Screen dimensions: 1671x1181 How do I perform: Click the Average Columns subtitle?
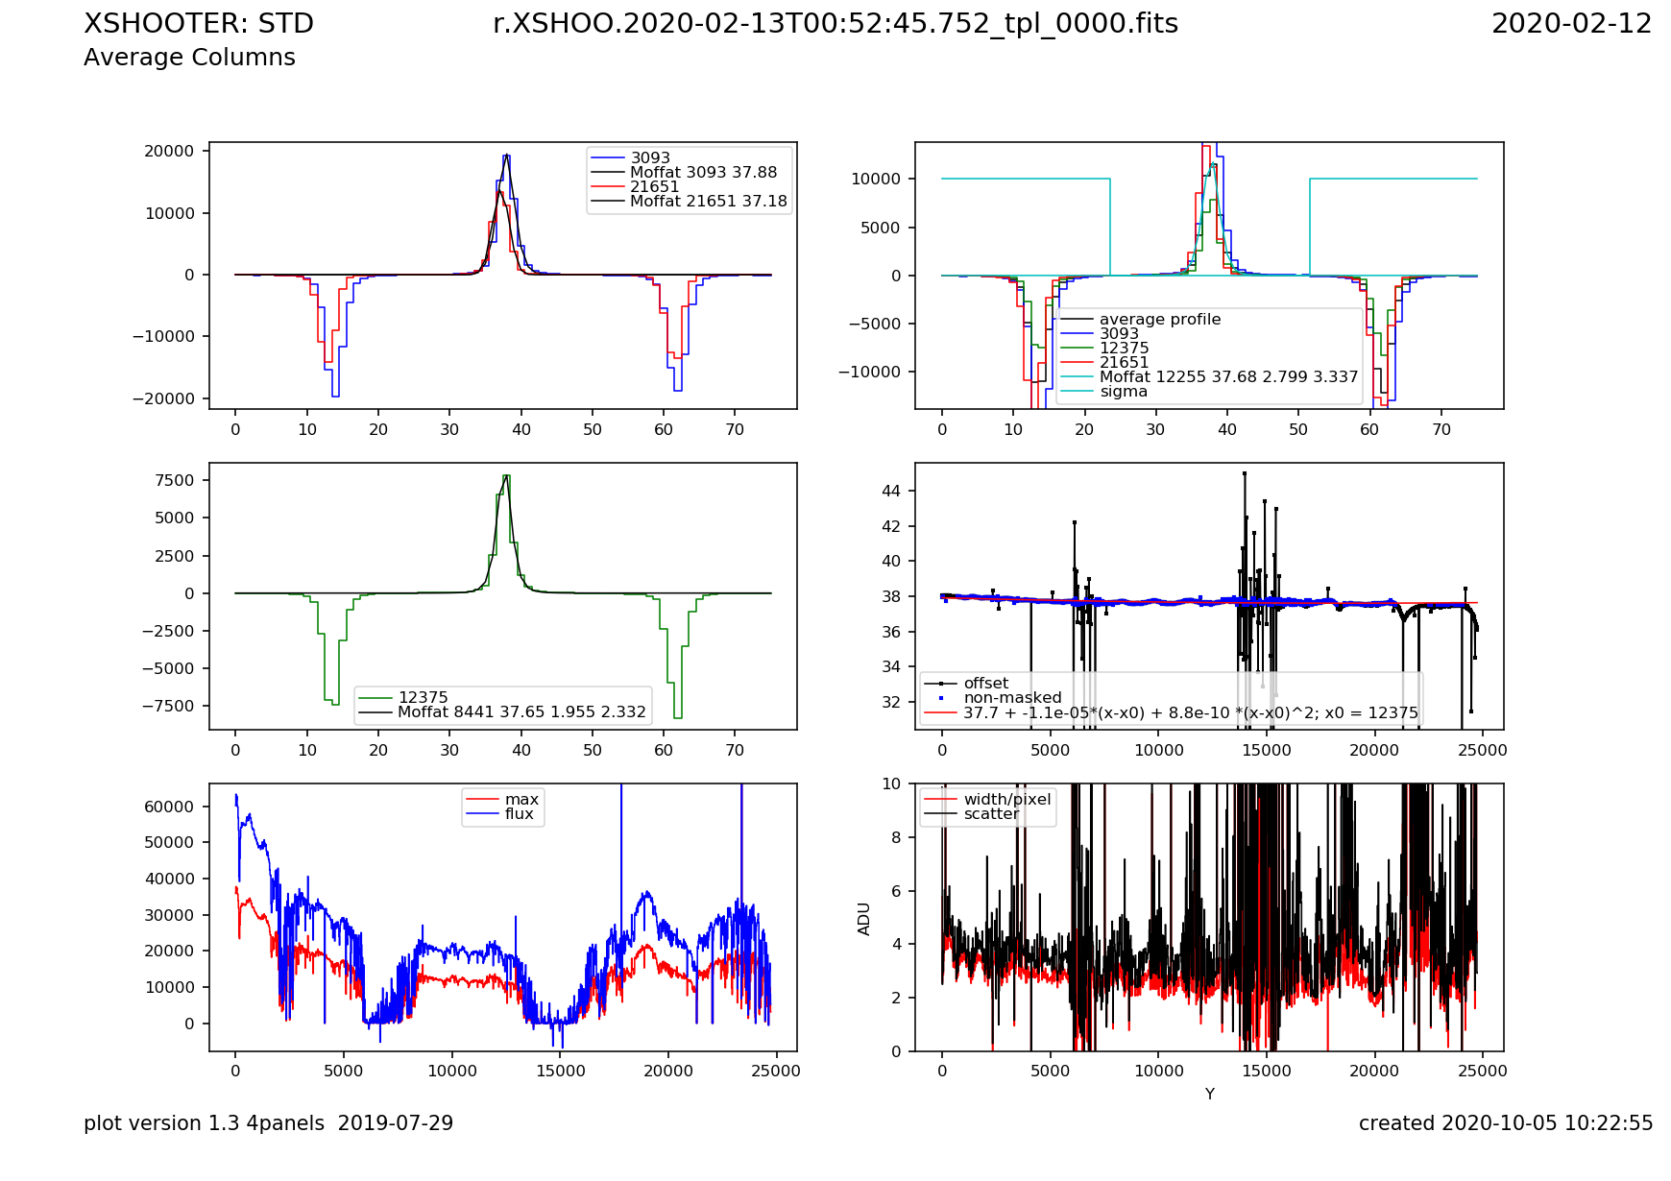pos(189,58)
